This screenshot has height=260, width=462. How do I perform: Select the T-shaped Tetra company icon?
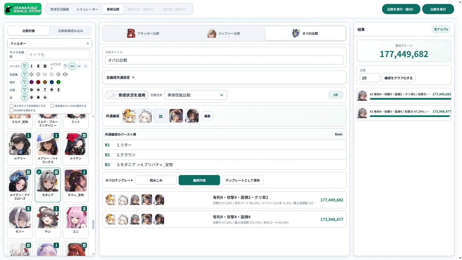45,90
